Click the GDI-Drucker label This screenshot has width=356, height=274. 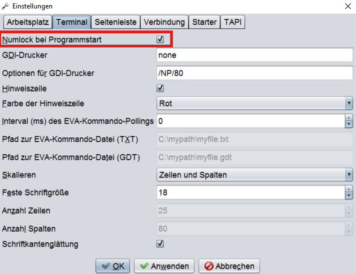[24, 55]
